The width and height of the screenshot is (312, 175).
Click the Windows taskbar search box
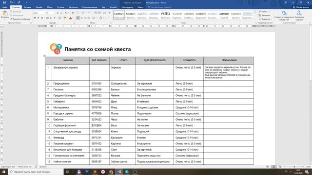[x=36, y=172]
